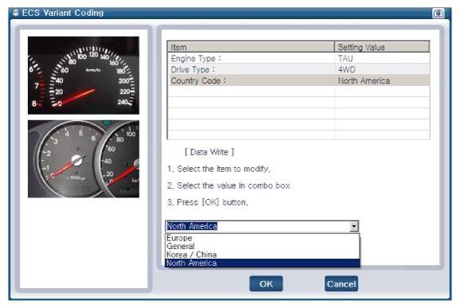
Task: Click the screenshot camera icon in title bar
Action: 438,14
